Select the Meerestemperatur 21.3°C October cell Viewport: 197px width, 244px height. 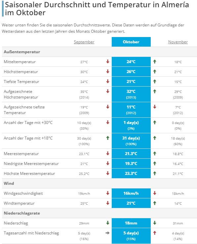click(x=131, y=154)
